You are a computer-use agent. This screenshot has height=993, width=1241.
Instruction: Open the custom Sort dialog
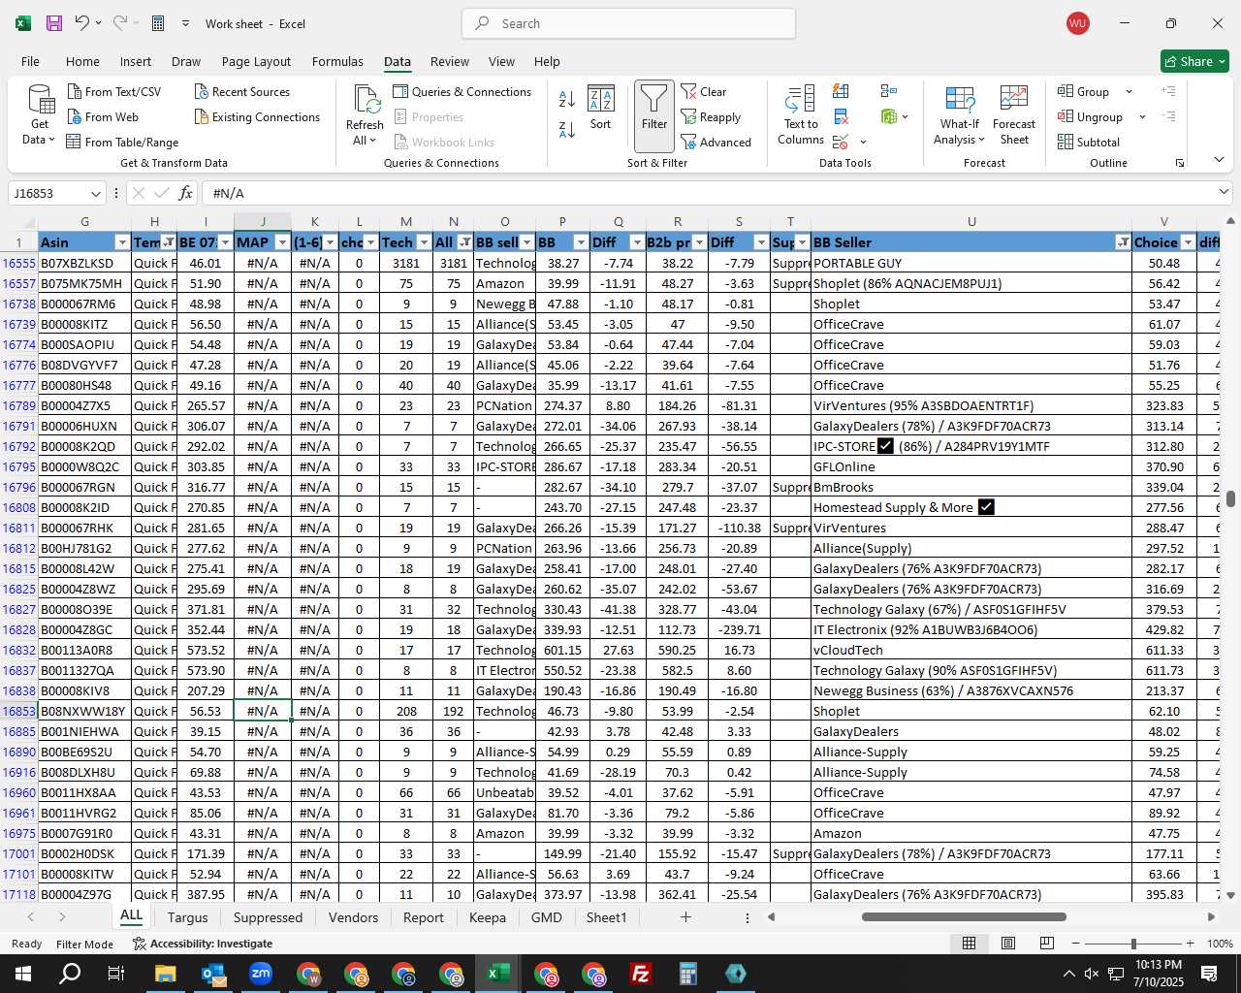(601, 108)
